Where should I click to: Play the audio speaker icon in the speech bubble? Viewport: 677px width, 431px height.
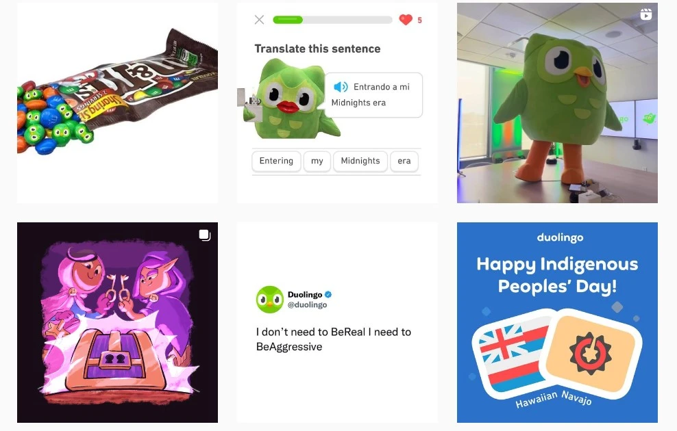pos(341,87)
